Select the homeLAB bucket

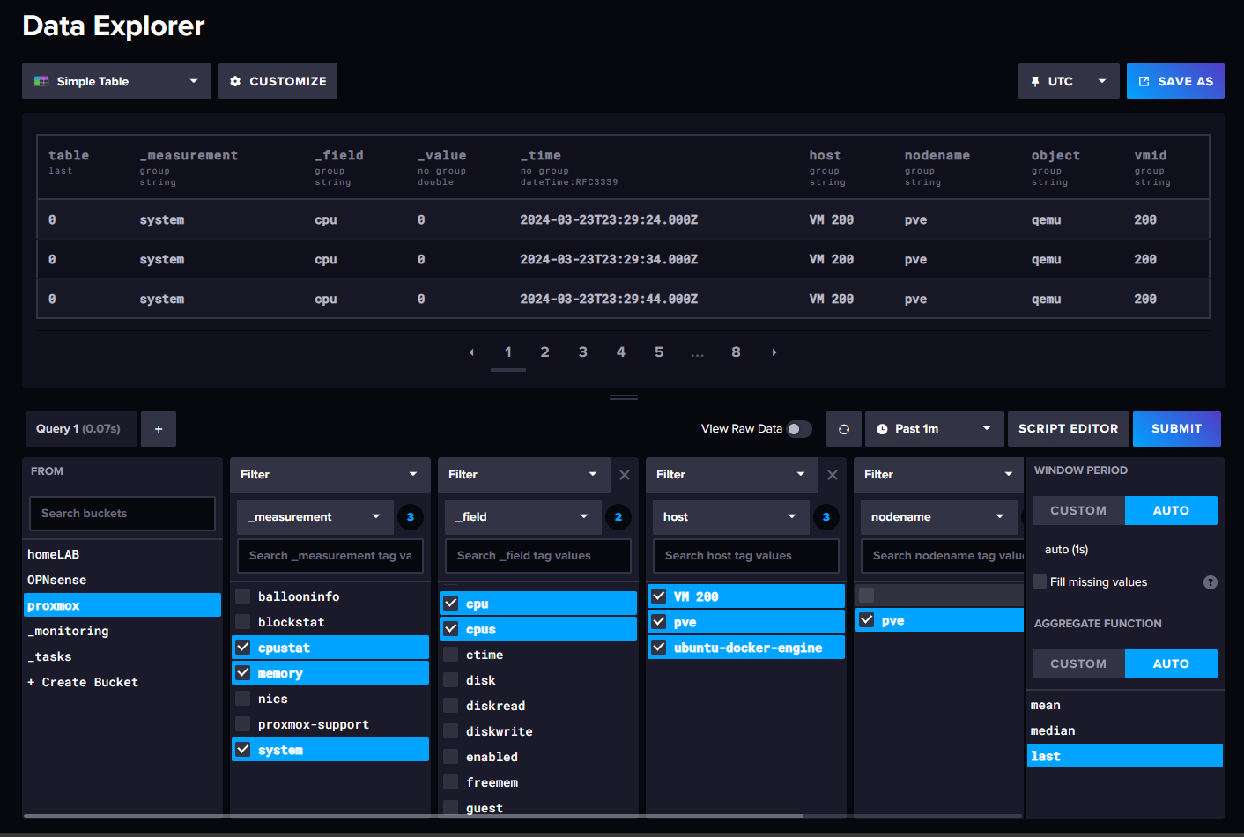click(x=122, y=555)
